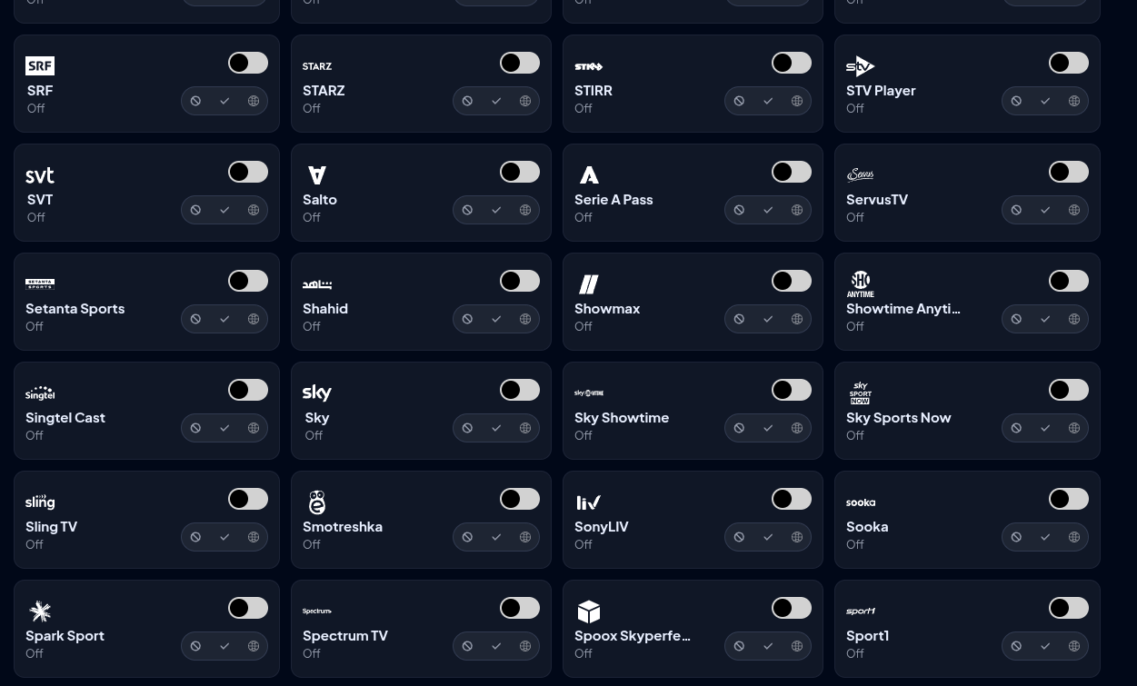
Task: Enable the Sport1 toggle
Action: [1069, 608]
